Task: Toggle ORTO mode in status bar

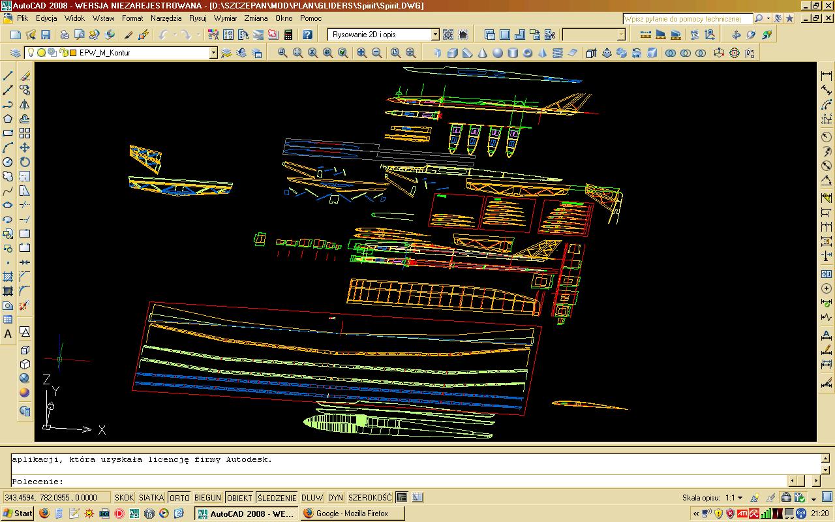Action: tap(179, 498)
